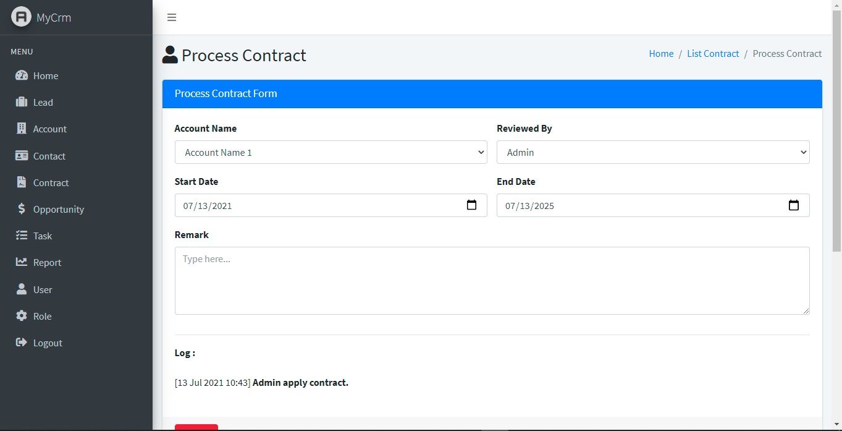842x431 pixels.
Task: Click the MyCrm brand text
Action: (54, 17)
